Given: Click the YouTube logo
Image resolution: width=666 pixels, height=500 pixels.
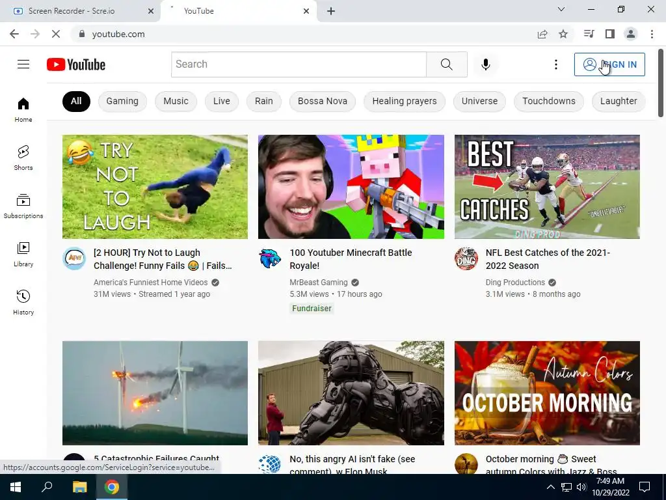Looking at the screenshot, I should 76,64.
